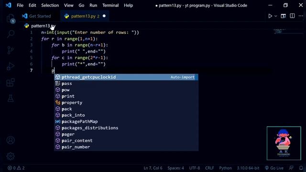Screen dimensions: 306x172
Task: Open changes compare icon in editor toolbar
Action: point(284,16)
